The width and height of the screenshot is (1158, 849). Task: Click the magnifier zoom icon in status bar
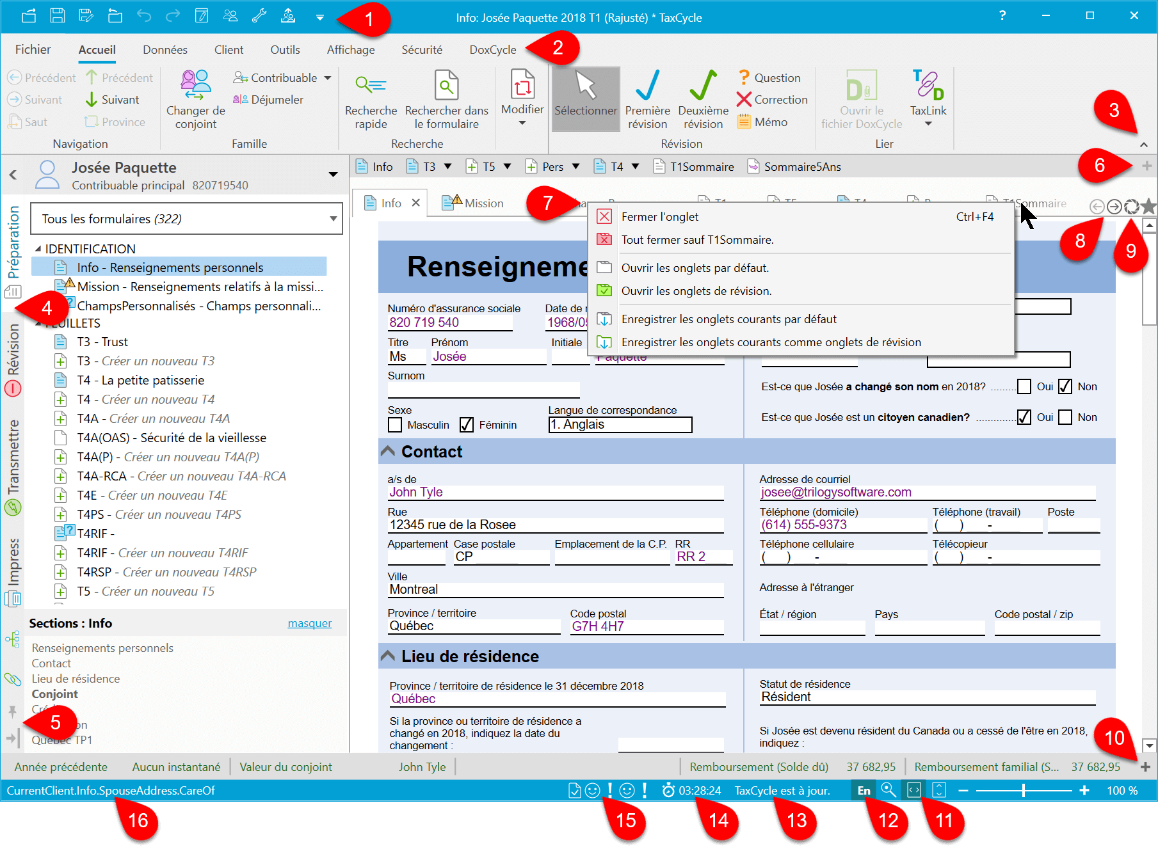click(x=889, y=790)
